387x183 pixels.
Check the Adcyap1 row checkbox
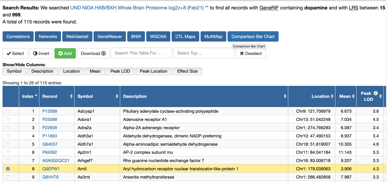[8, 111]
